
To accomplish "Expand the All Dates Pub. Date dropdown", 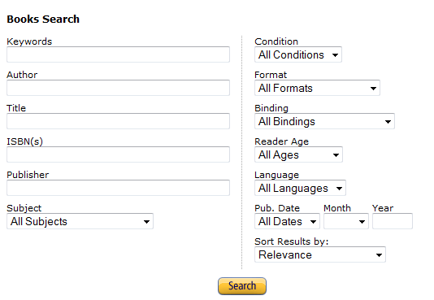I will point(287,221).
